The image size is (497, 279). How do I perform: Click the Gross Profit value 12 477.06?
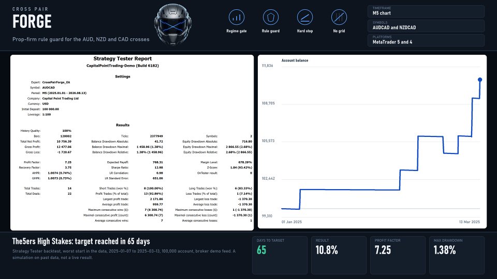point(64,147)
